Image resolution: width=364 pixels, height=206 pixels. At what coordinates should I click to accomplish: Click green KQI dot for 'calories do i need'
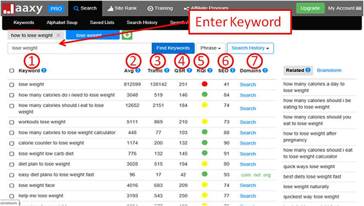pyautogui.click(x=204, y=94)
